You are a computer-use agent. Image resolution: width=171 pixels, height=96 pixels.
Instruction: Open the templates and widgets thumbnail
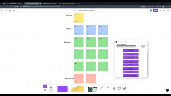92,89
